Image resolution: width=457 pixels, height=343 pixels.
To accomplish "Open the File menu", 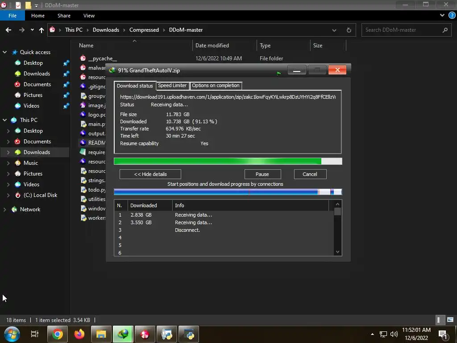I will [x=12, y=16].
